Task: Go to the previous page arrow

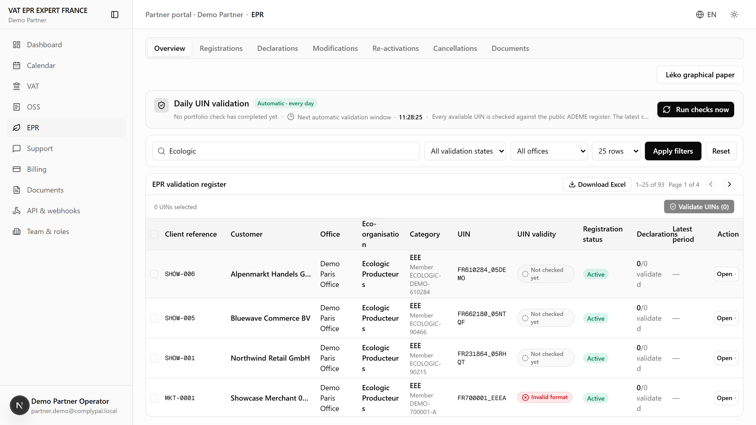Action: click(711, 184)
